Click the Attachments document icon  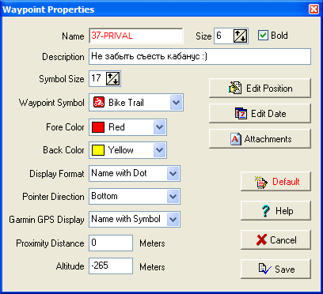236,139
